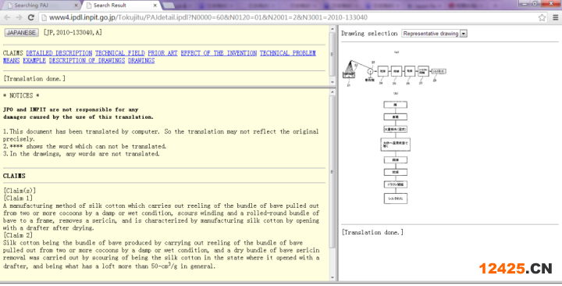Reload the page with the refresh icon

pyautogui.click(x=31, y=18)
